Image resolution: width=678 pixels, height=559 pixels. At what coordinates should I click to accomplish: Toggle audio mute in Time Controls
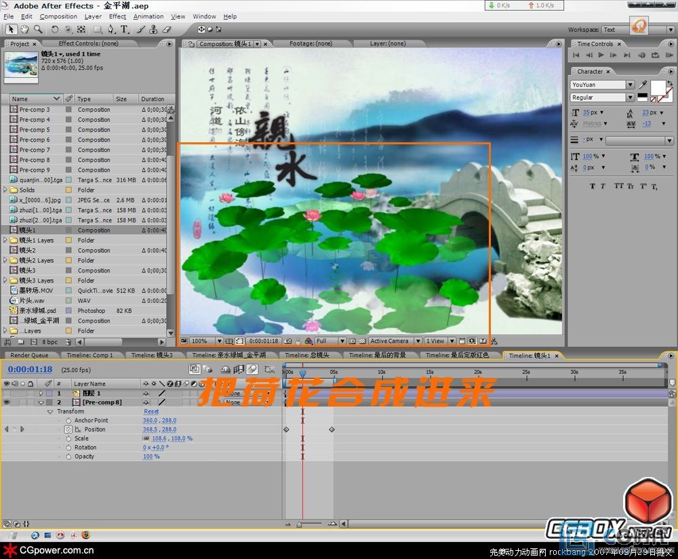point(641,55)
